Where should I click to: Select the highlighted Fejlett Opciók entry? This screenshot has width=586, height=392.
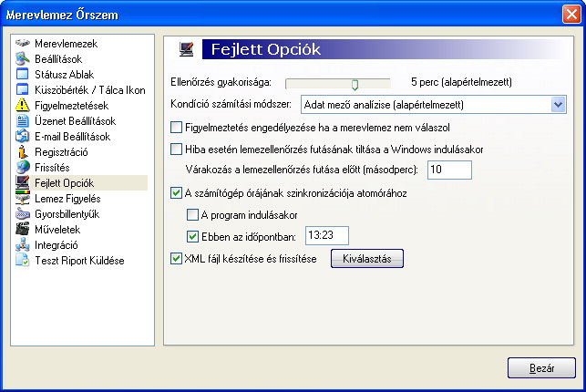65,183
